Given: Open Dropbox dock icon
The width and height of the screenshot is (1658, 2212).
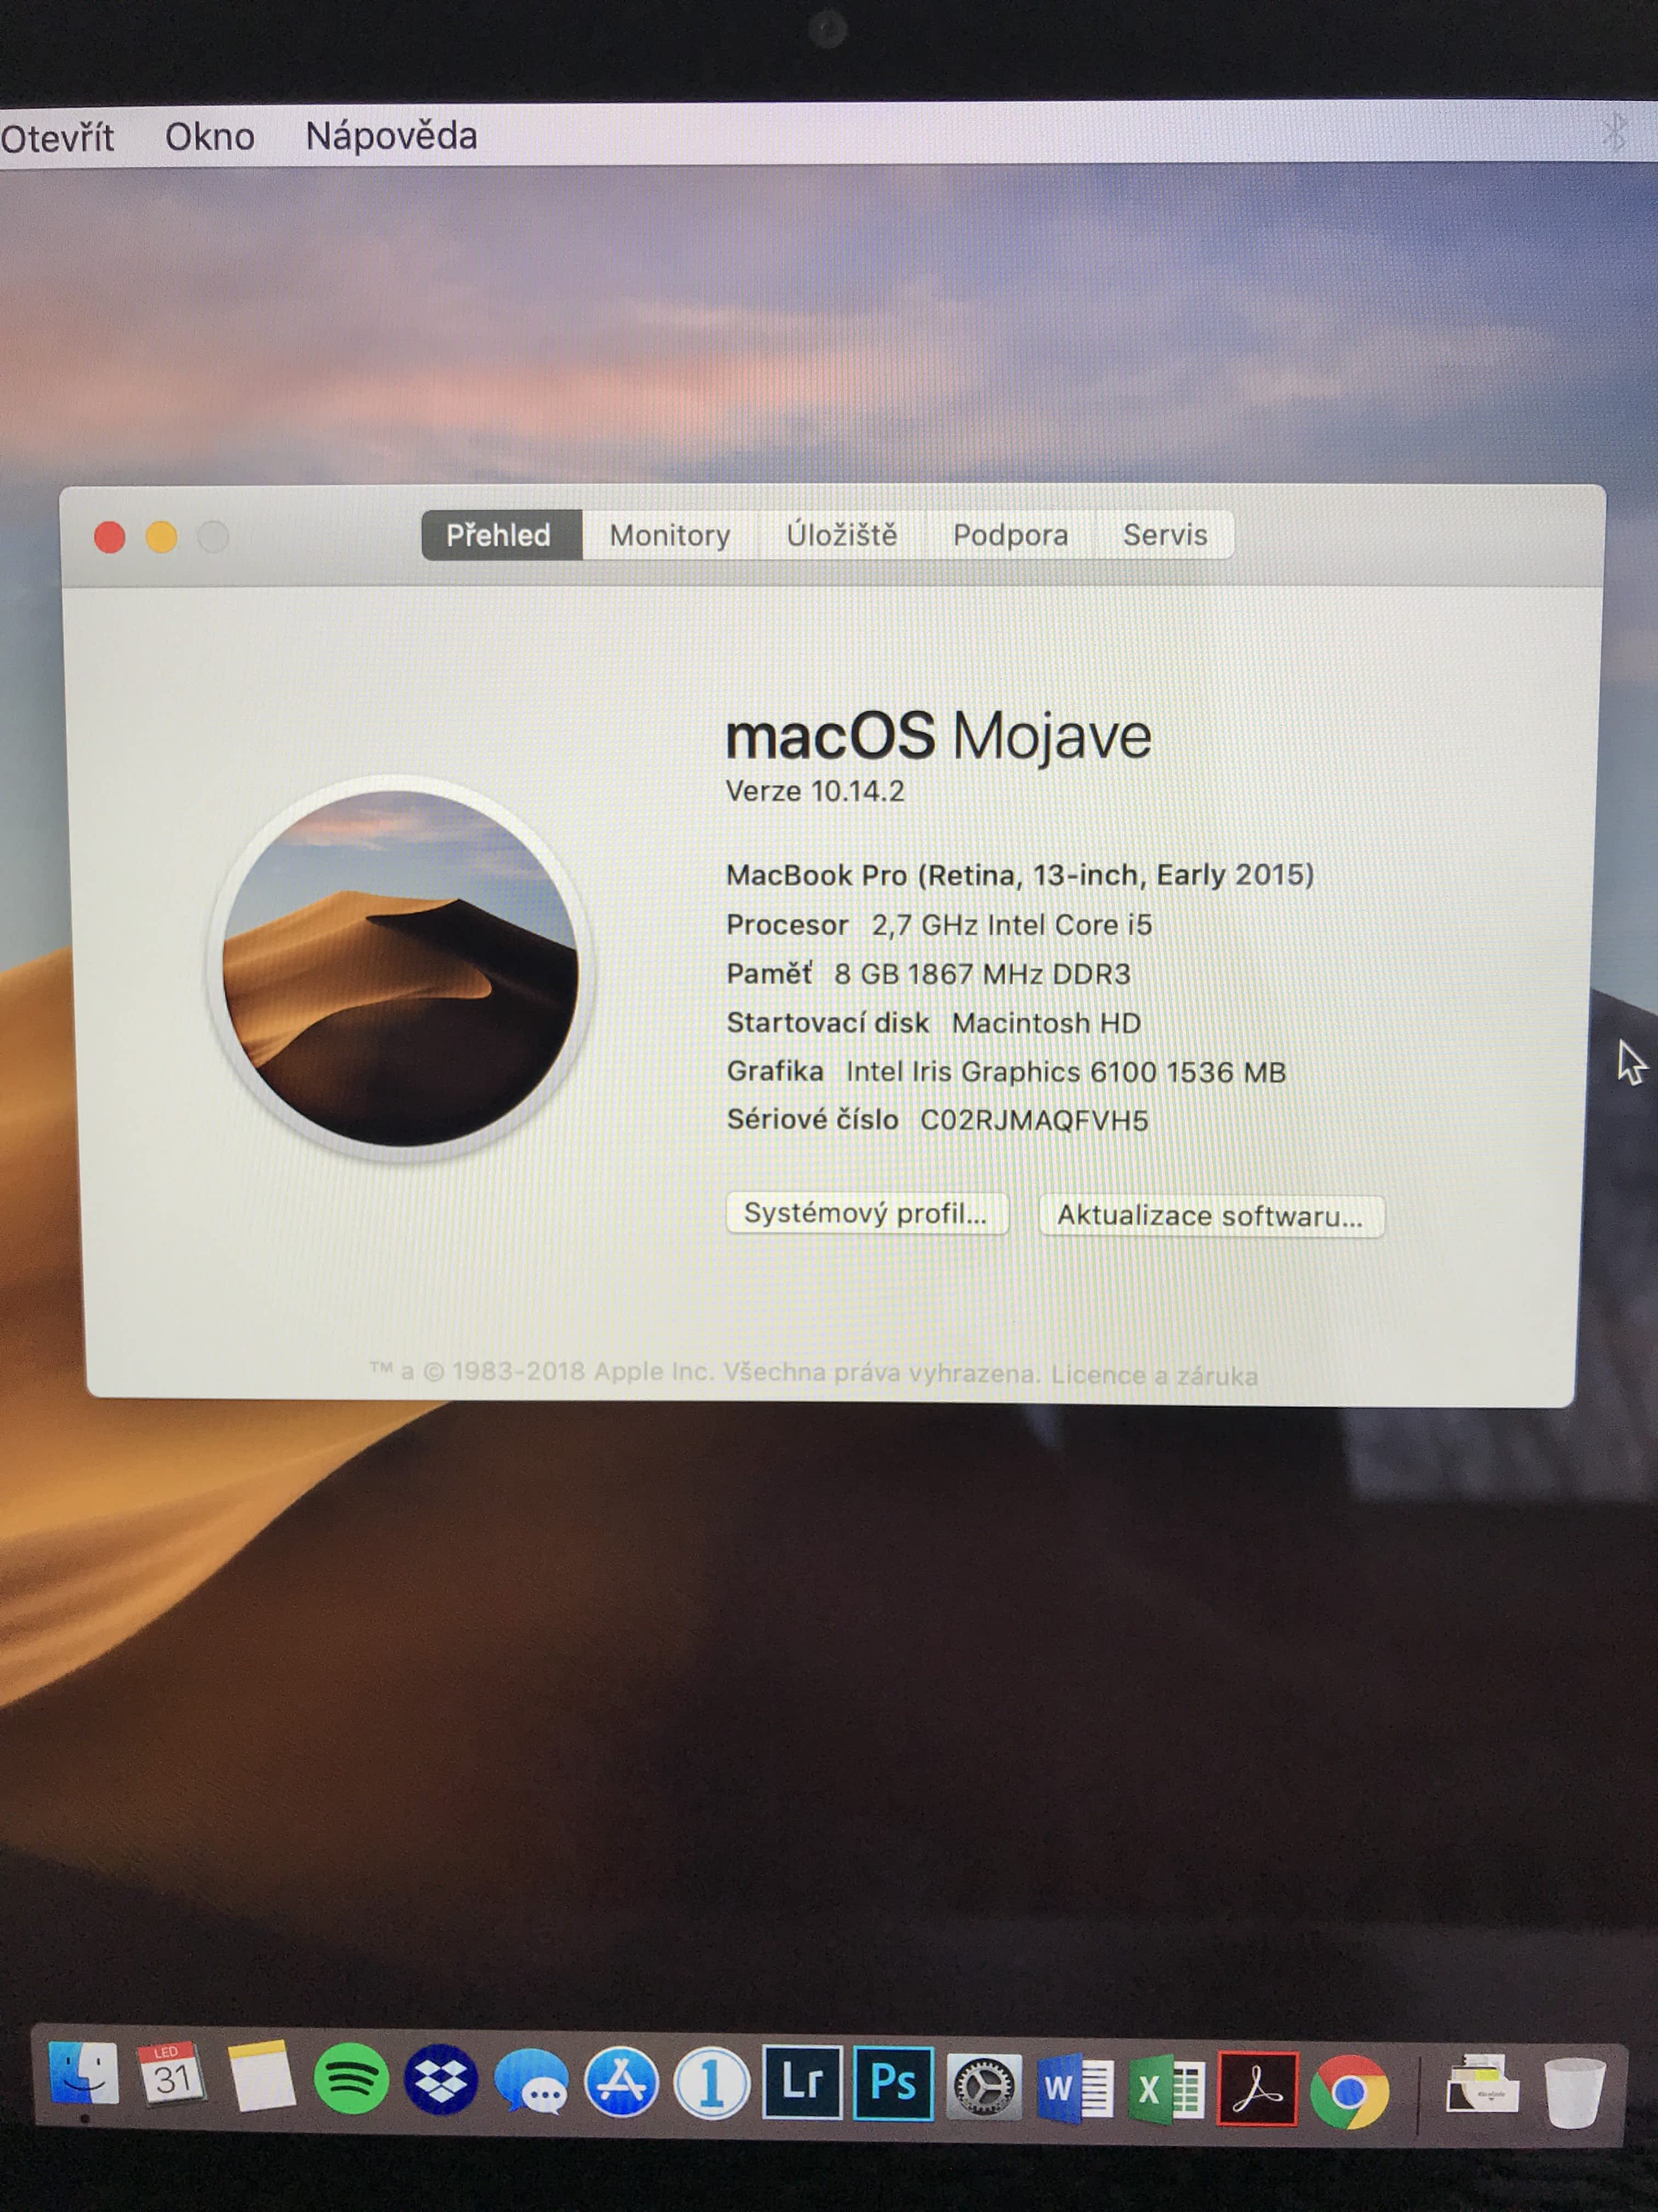Looking at the screenshot, I should tap(441, 2081).
